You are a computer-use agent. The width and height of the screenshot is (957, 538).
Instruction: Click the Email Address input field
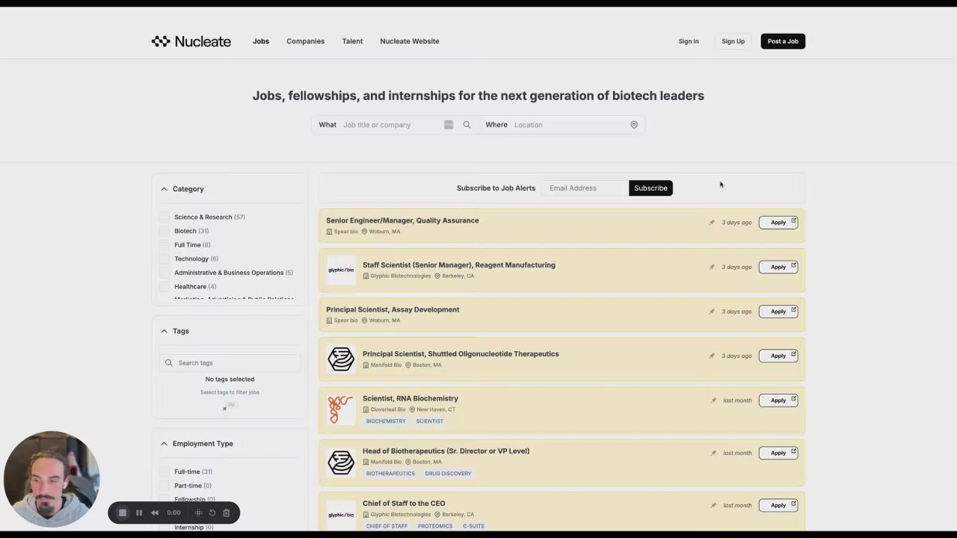pyautogui.click(x=585, y=188)
